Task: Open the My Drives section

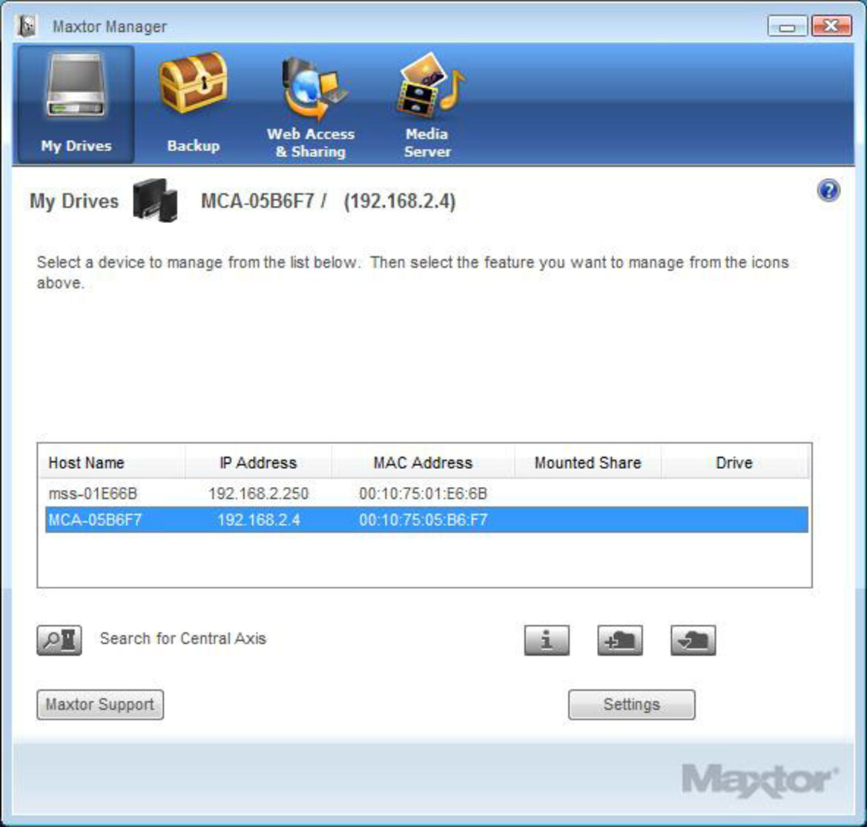Action: 76,104
